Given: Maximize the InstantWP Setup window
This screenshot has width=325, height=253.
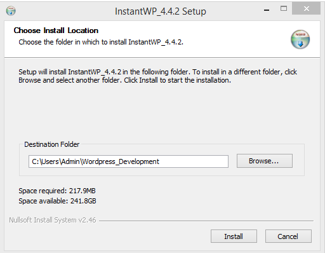Looking at the screenshot, I should tap(284, 8).
